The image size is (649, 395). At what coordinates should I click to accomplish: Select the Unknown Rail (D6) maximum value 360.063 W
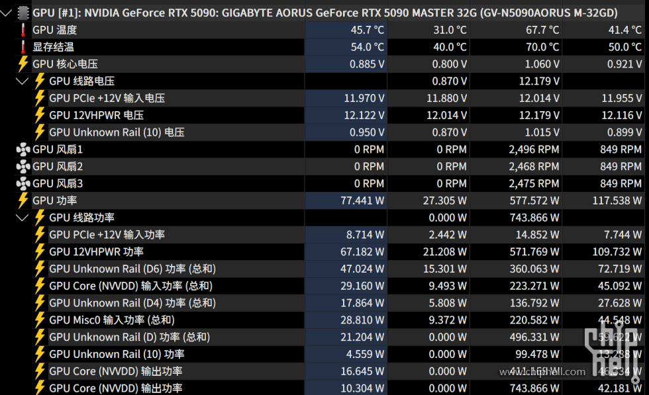(x=534, y=269)
